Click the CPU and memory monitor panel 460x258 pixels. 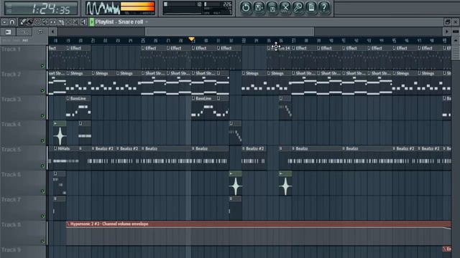click(x=198, y=8)
